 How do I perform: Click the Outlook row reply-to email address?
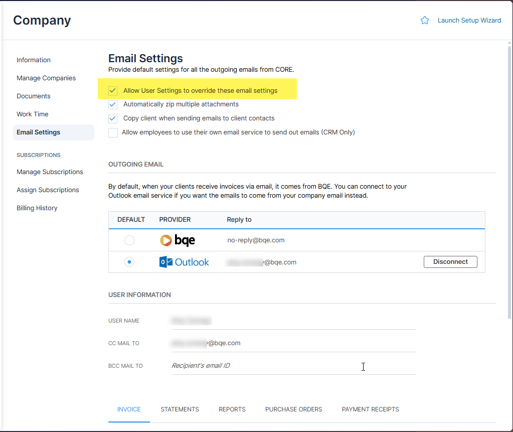tap(261, 262)
